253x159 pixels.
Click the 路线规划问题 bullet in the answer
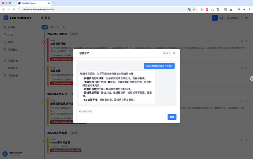(x=117, y=94)
